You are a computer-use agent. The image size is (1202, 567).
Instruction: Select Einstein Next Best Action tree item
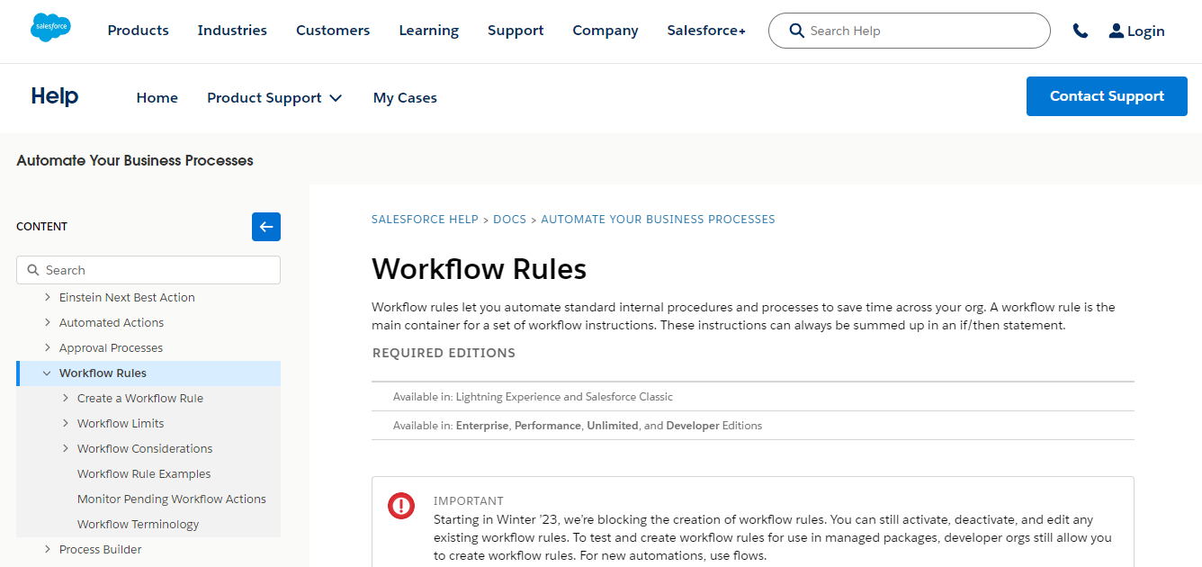[x=127, y=297]
